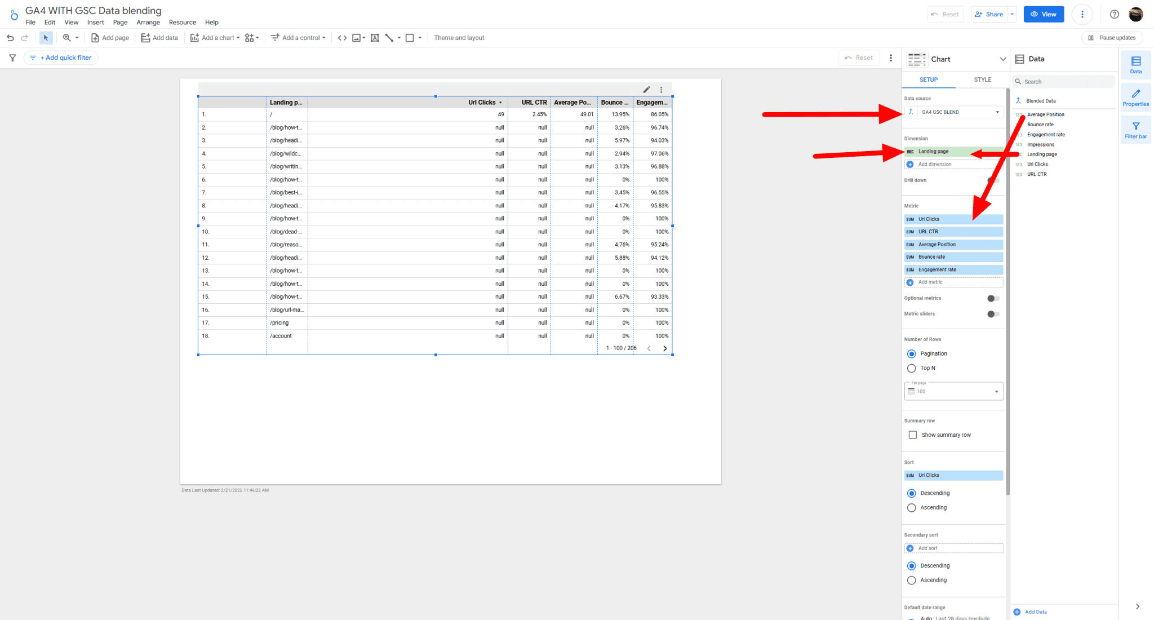Select the Undo icon in the toolbar
1154x620 pixels.
point(10,38)
